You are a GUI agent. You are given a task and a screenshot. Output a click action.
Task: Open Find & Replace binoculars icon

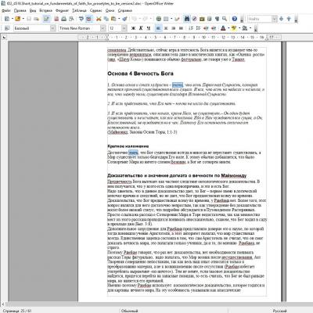(x=187, y=19)
